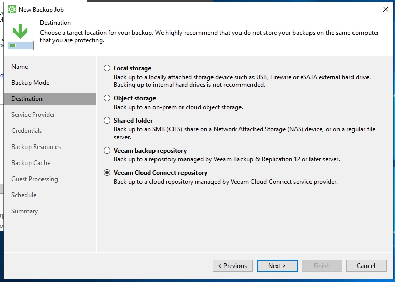The width and height of the screenshot is (395, 282).
Task: Select Veeam Cloud Connect repository radio button
Action: pyautogui.click(x=107, y=173)
